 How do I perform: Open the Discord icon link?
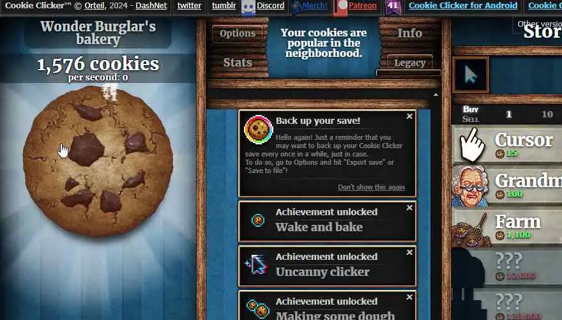click(248, 7)
